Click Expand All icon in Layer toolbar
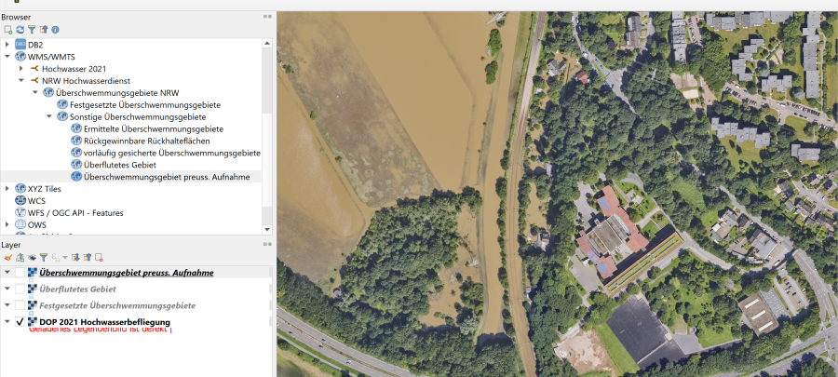The height and width of the screenshot is (377, 838). pos(75,257)
